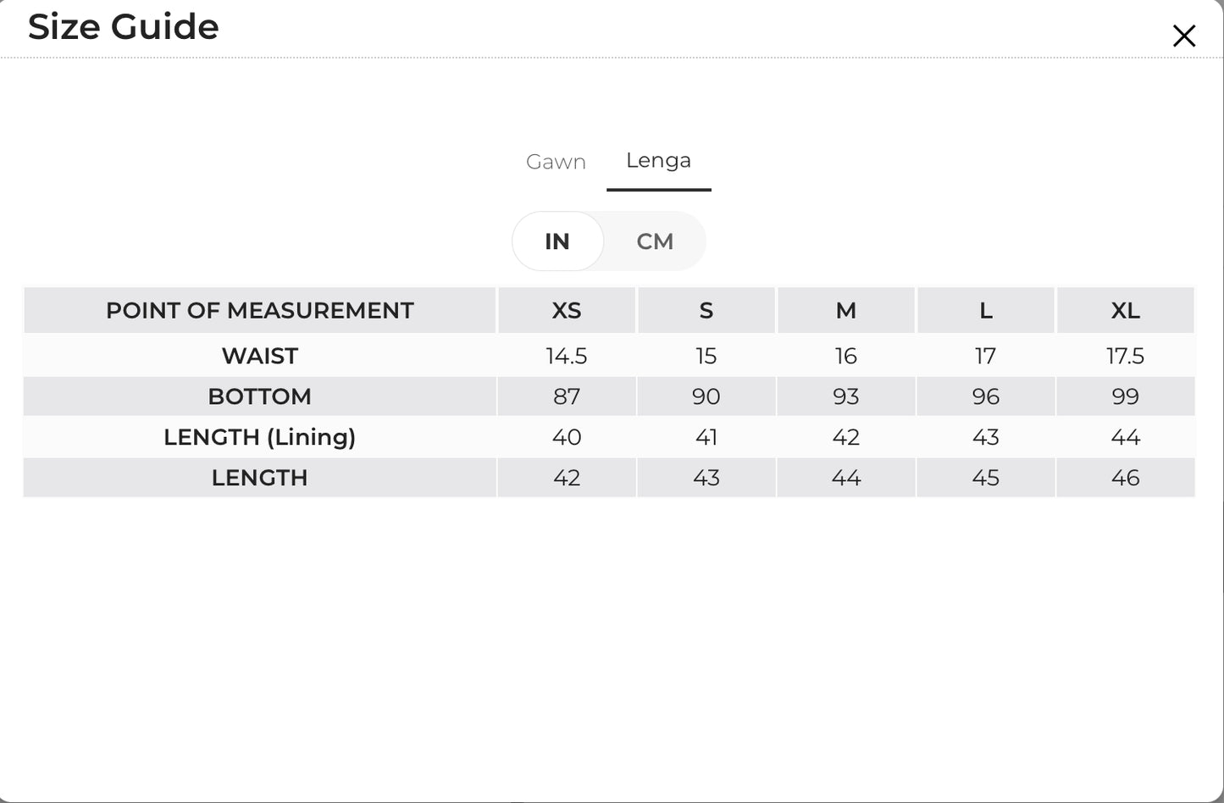Click the XL size column header

(x=1126, y=310)
